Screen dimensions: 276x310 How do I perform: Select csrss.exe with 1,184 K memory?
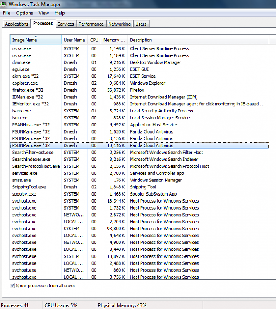pyautogui.click(x=139, y=55)
